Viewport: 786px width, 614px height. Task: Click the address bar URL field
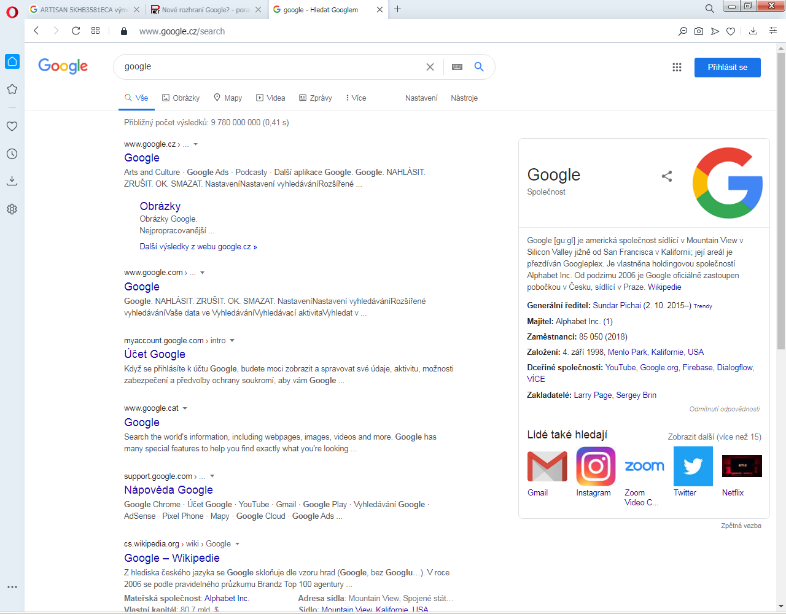[x=393, y=31]
